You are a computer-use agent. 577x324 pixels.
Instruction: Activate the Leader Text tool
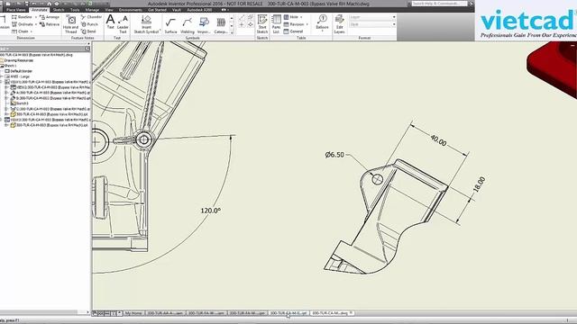point(123,24)
